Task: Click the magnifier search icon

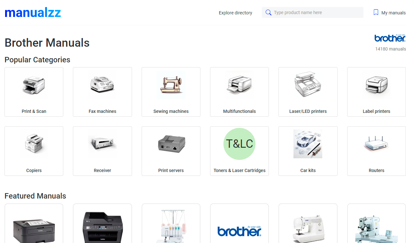Action: [269, 12]
